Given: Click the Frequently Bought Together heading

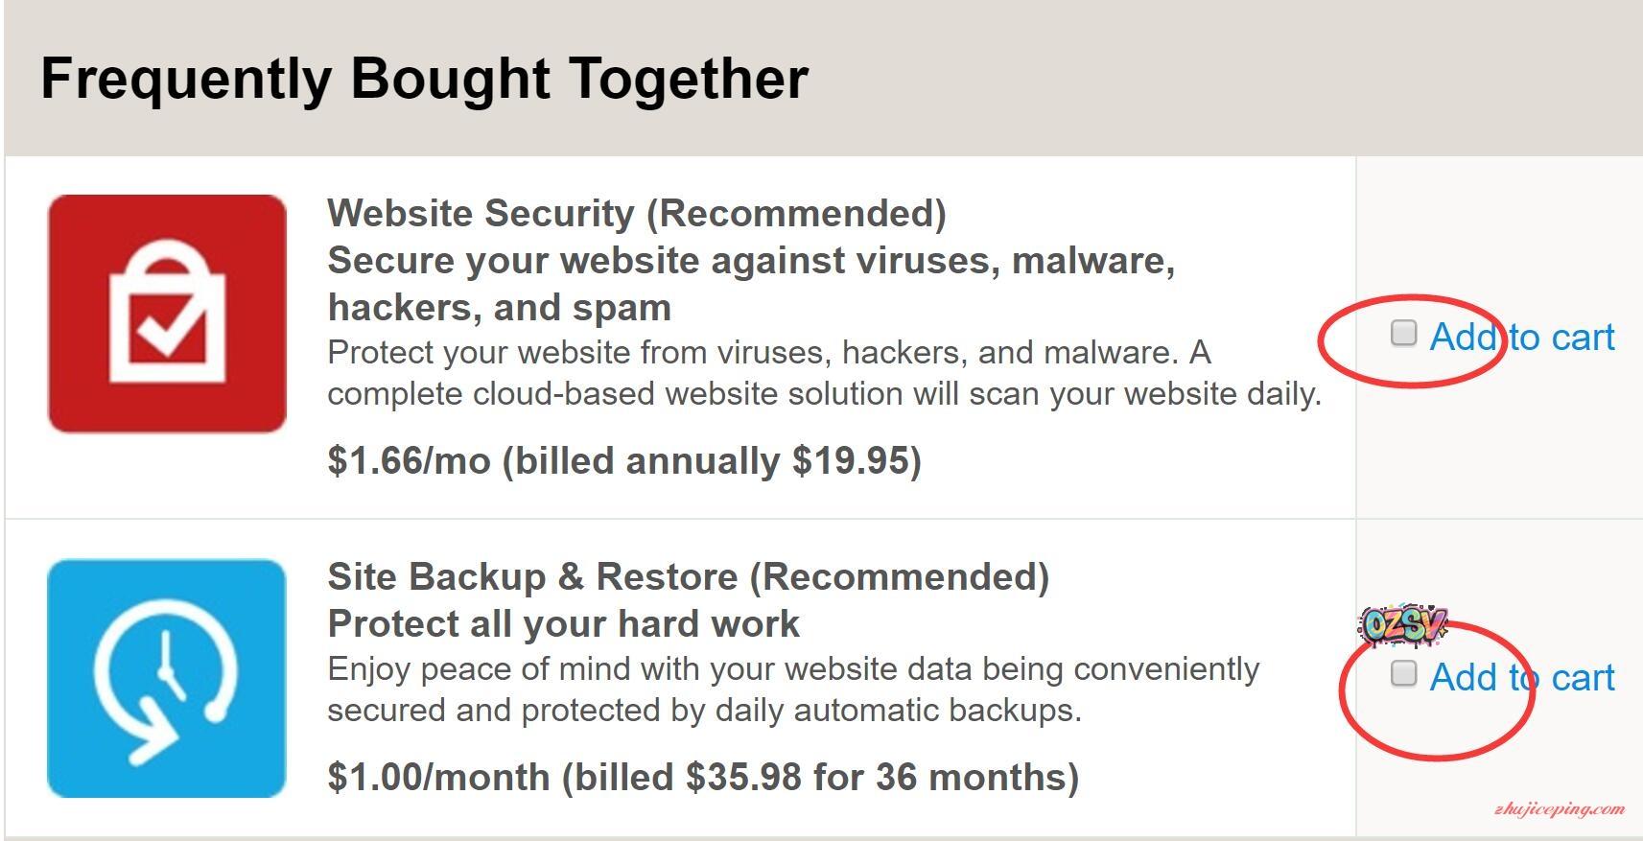Looking at the screenshot, I should click(x=424, y=78).
